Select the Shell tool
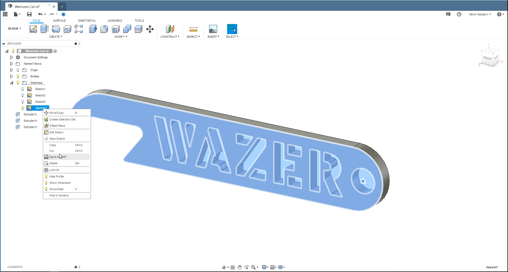Screen dimensions: 508x272 coord(116,29)
